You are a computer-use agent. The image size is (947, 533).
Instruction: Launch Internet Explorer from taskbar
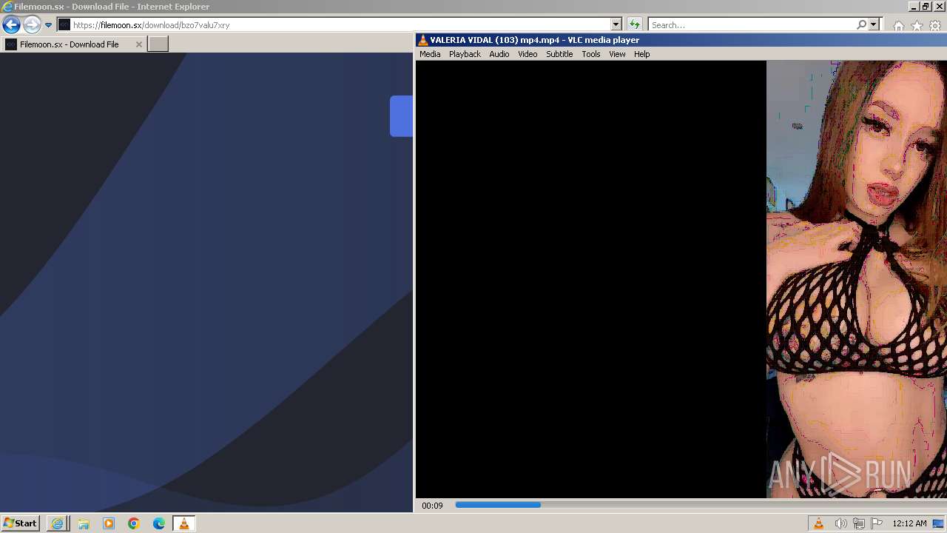(58, 523)
